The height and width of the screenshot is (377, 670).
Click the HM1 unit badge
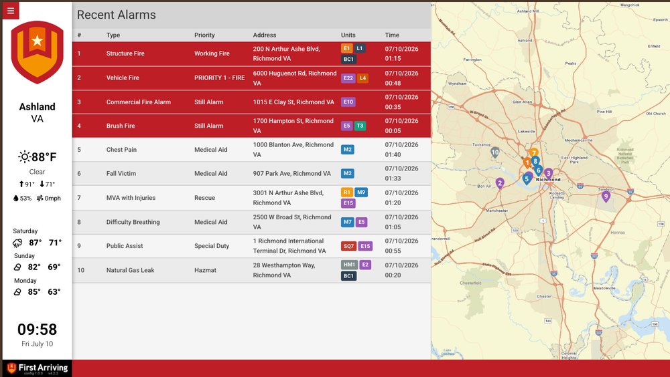[349, 265]
